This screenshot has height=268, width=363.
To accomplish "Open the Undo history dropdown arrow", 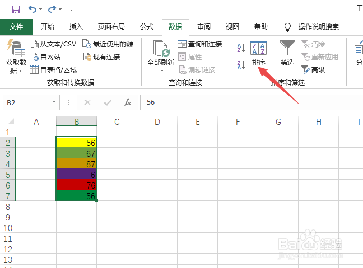I will (x=41, y=10).
